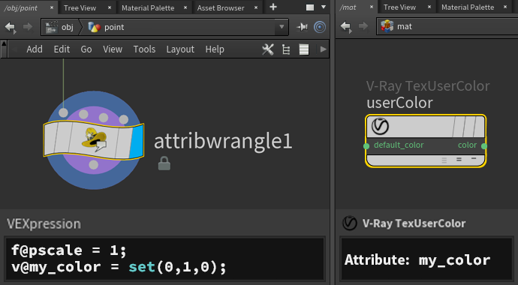Image resolution: width=518 pixels, height=285 pixels.
Task: Switch to the /mat tab
Action: point(348,7)
